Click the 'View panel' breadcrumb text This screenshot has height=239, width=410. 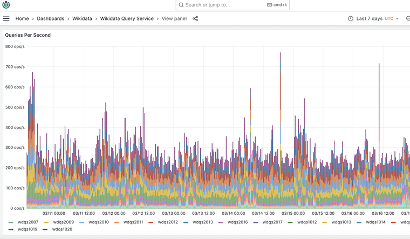[174, 18]
